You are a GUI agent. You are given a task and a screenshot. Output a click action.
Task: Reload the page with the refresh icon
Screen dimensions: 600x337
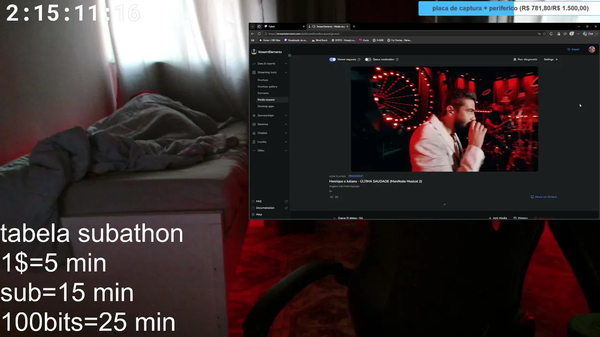click(x=259, y=34)
